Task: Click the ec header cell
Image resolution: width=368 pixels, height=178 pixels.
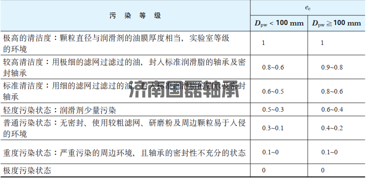Action: tap(308, 8)
